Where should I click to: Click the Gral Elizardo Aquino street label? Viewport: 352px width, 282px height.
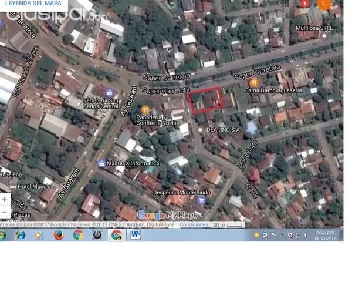[x=26, y=72]
